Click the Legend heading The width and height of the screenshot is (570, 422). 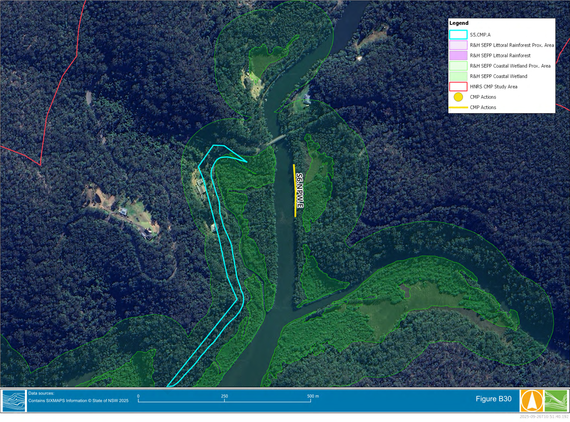coord(459,23)
